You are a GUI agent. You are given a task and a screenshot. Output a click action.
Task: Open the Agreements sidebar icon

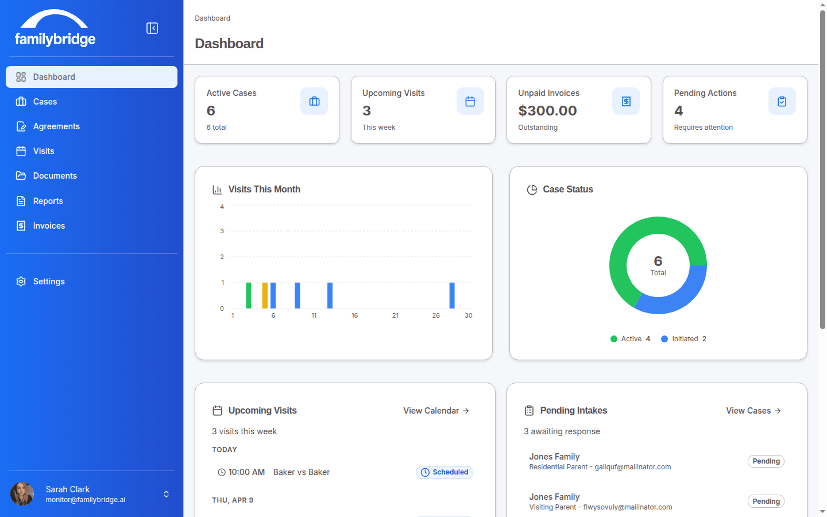pyautogui.click(x=21, y=126)
